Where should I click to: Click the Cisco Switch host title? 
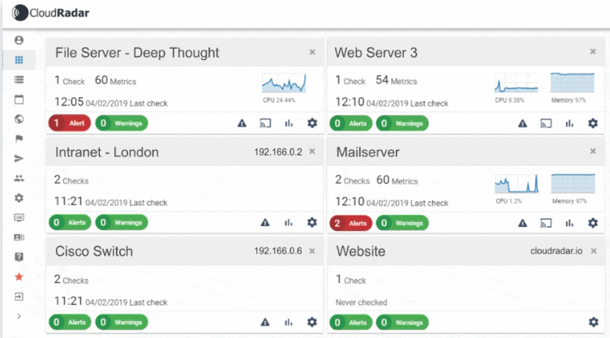click(x=94, y=251)
